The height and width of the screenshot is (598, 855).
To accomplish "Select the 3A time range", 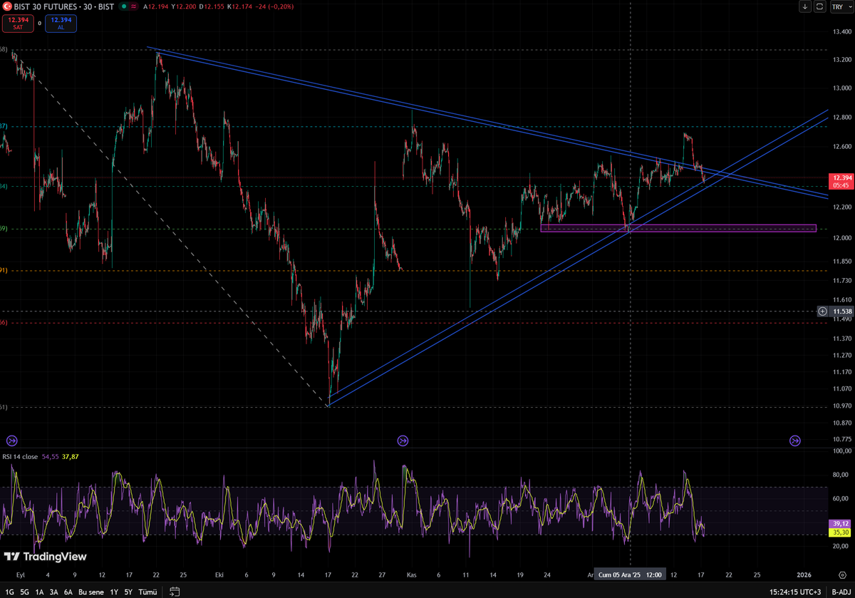I will coord(54,592).
